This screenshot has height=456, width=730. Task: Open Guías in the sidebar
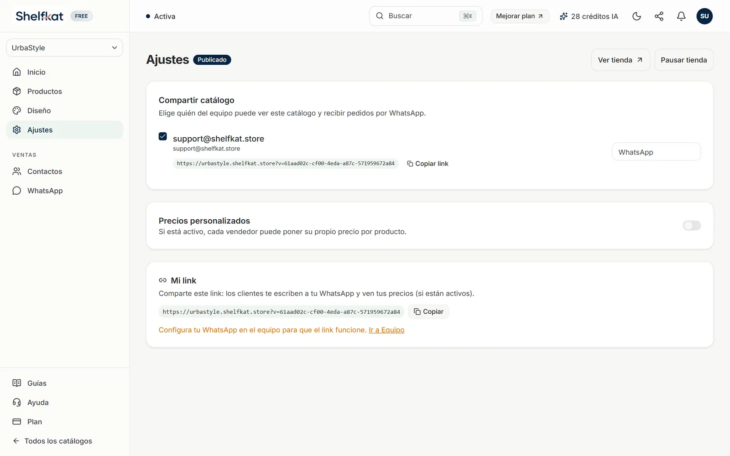[64, 383]
